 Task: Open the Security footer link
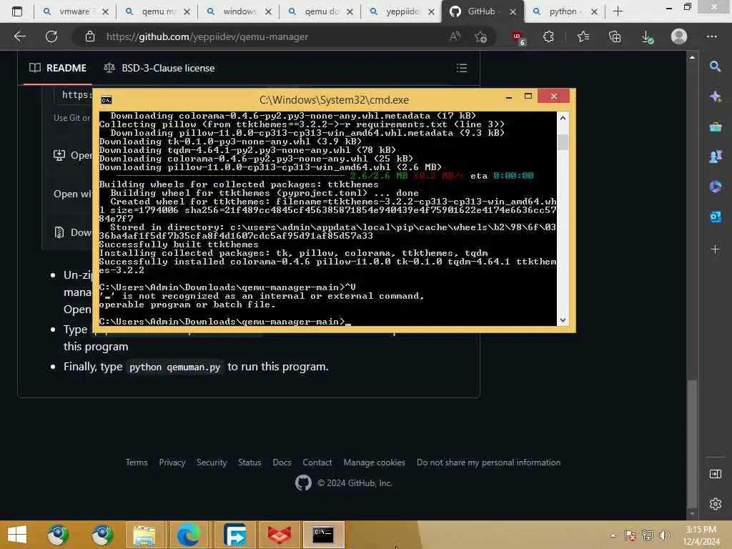(212, 463)
